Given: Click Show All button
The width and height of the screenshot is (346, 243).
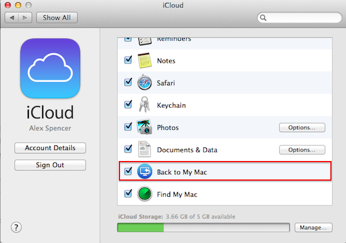Looking at the screenshot, I should click(57, 18).
